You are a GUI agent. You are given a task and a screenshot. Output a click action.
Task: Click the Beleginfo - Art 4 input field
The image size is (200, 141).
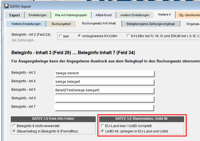click(x=104, y=82)
